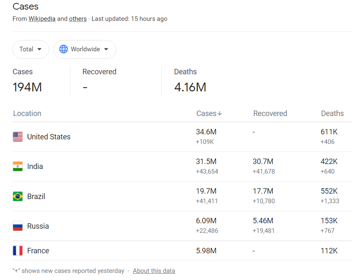Screen dimensions: 359x280
Task: Click Russia new cases +22,486
Action: tap(207, 231)
